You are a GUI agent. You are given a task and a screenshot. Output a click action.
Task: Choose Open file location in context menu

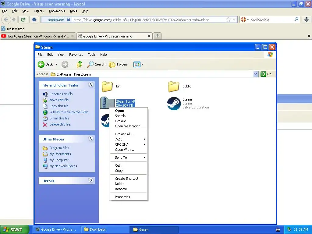129,126
